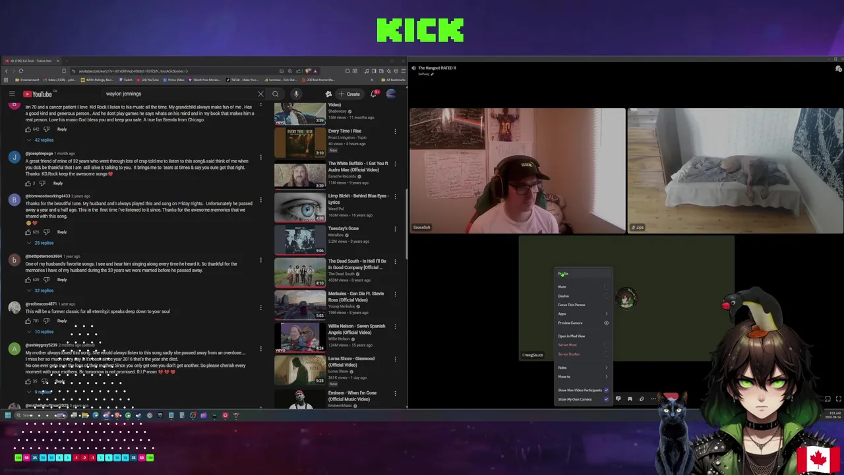Open the YouTube hamburger guide menu
The image size is (844, 475).
(12, 94)
